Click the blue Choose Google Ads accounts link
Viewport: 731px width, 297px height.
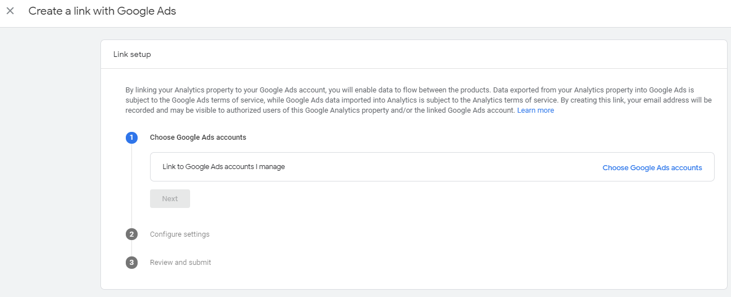pyautogui.click(x=652, y=168)
